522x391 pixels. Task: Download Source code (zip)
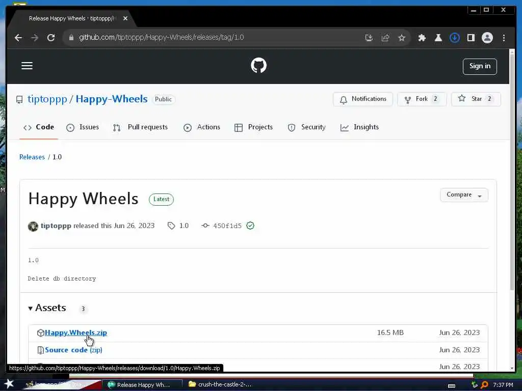[x=73, y=350]
